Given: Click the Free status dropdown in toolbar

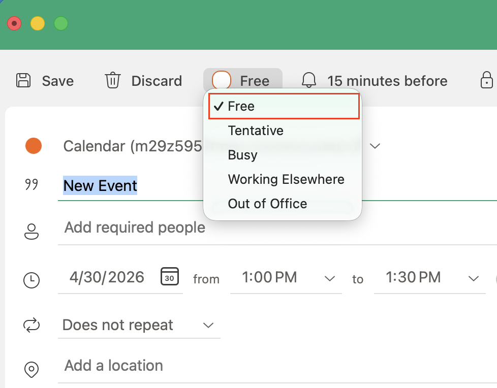Looking at the screenshot, I should coord(243,80).
